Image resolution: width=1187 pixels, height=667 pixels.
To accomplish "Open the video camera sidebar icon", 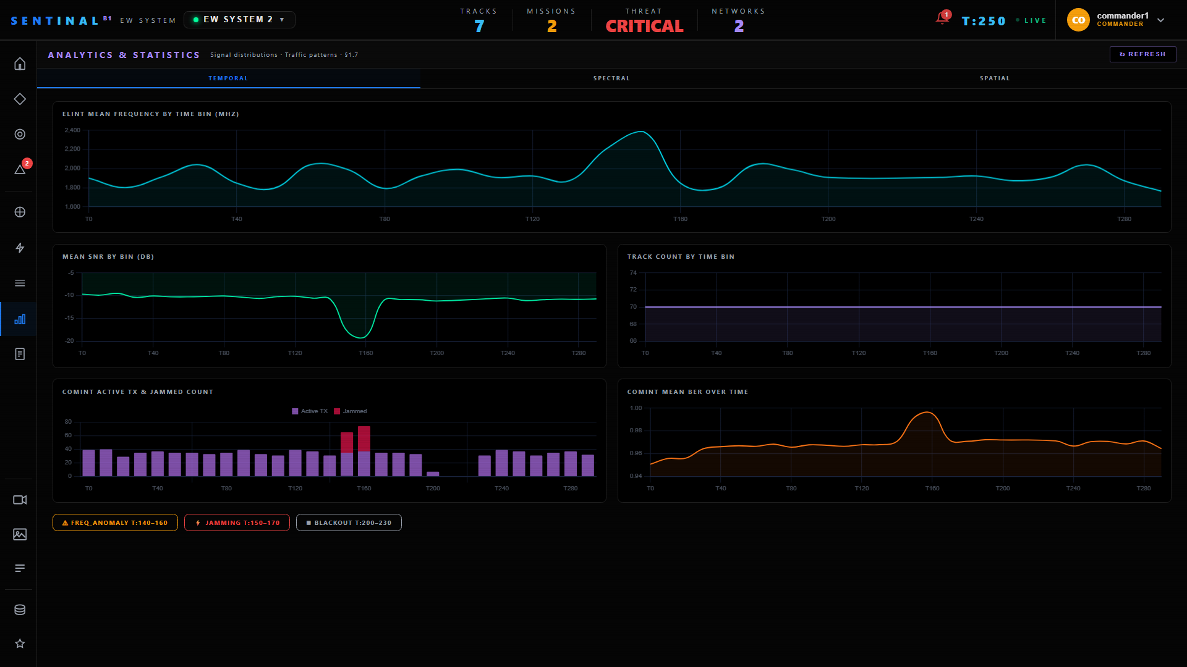I will click(20, 500).
